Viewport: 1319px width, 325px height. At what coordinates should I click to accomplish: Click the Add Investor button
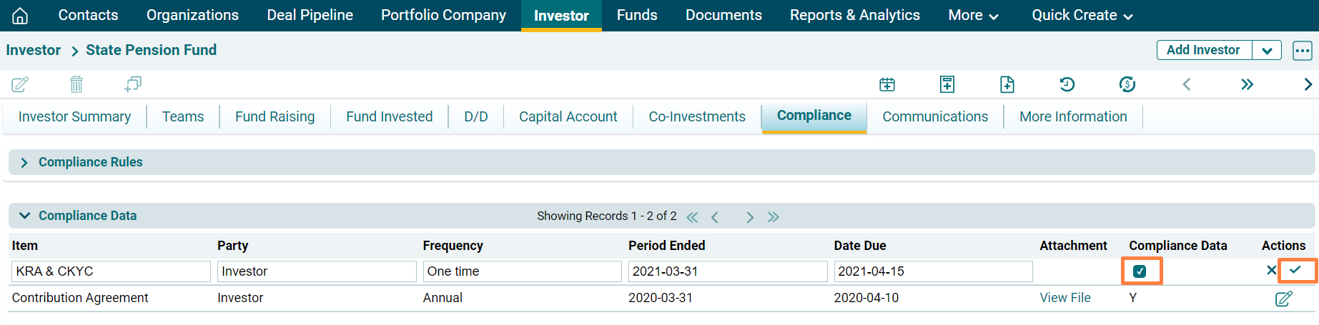tap(1203, 50)
